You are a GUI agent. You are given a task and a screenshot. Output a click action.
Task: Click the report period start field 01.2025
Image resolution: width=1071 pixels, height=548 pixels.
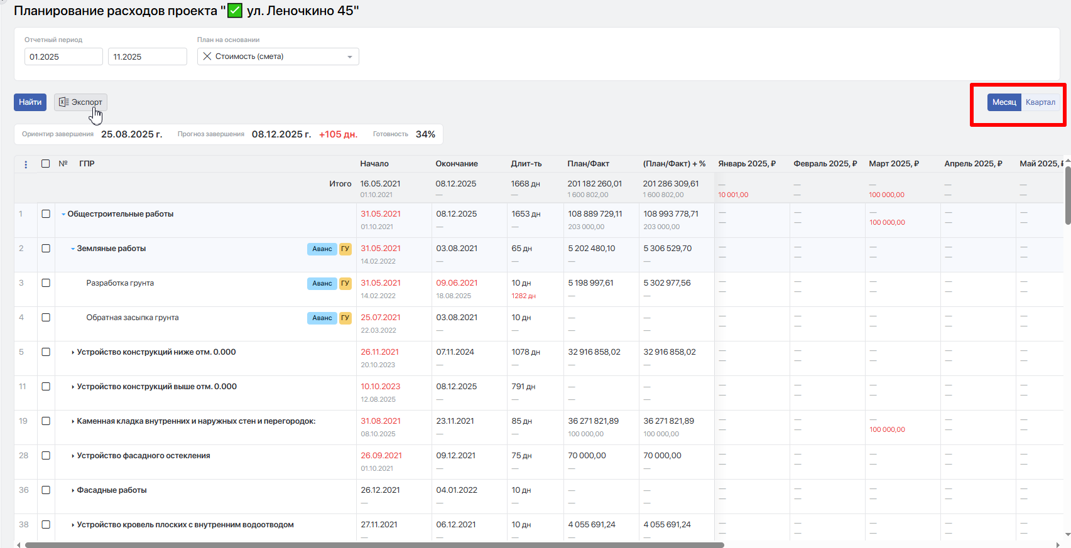tap(63, 57)
